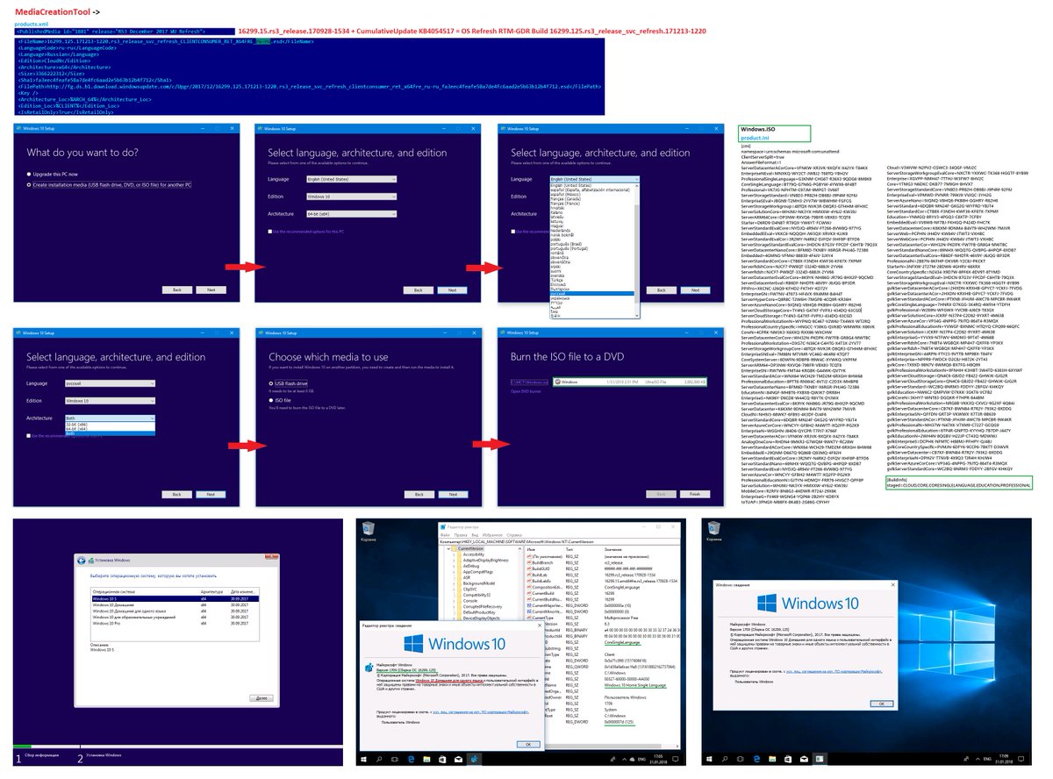Screen dimensions: 1053x779
Task: Open Edge on rightmost desktop taskbar
Action: (756, 759)
